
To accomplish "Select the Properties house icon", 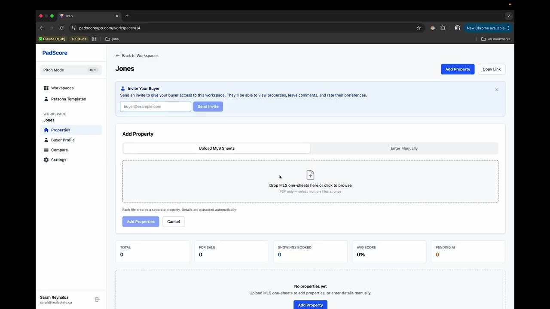I will pyautogui.click(x=46, y=130).
